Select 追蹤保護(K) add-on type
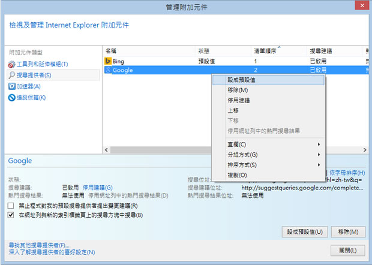 point(31,98)
